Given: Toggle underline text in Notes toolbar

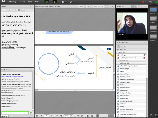Looking at the screenshot, I should [16, 10].
